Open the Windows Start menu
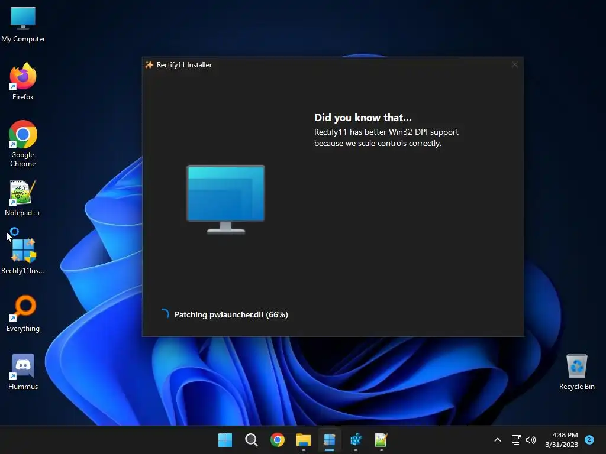 click(225, 440)
